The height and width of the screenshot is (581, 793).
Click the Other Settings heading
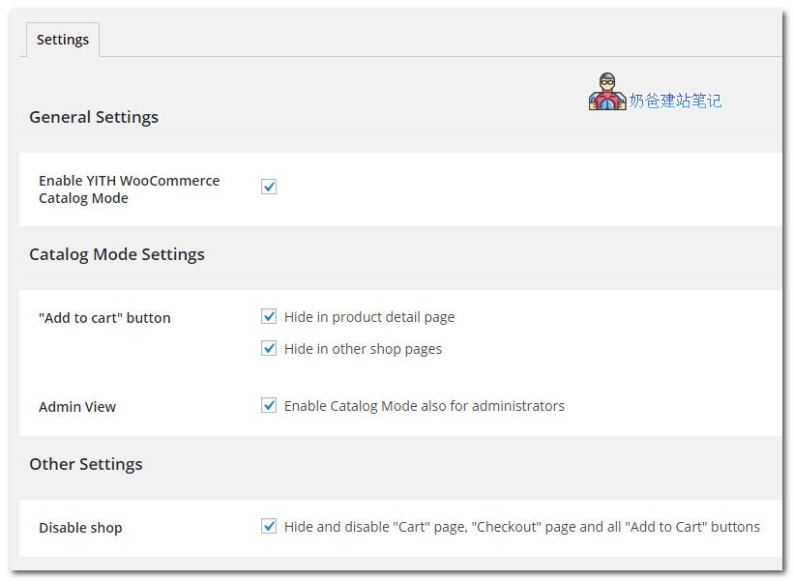[x=86, y=464]
